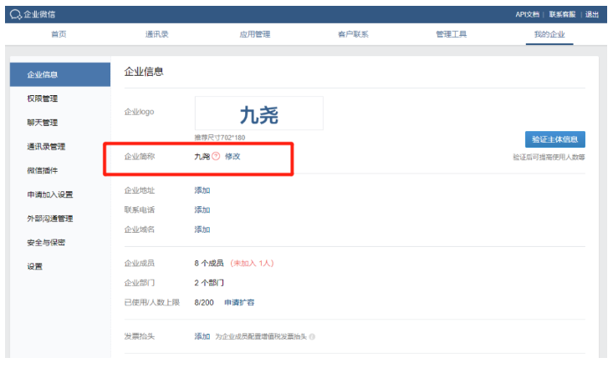The height and width of the screenshot is (368, 613).
Task: Switch to the 通讯录 tab
Action: [x=156, y=34]
